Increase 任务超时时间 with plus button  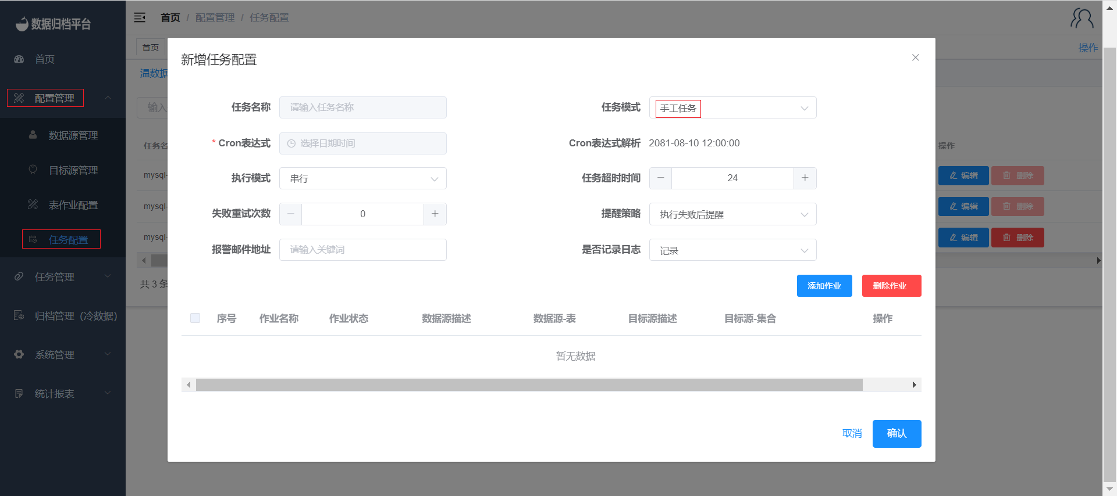pyautogui.click(x=805, y=178)
